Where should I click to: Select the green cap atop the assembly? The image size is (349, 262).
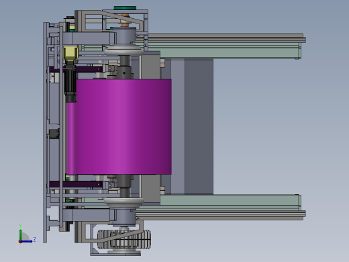(125, 8)
